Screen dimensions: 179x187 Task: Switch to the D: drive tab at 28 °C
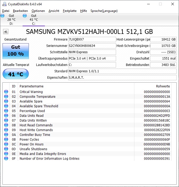coord(11,20)
